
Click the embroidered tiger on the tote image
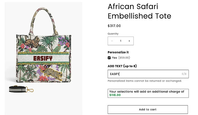coord(30,42)
